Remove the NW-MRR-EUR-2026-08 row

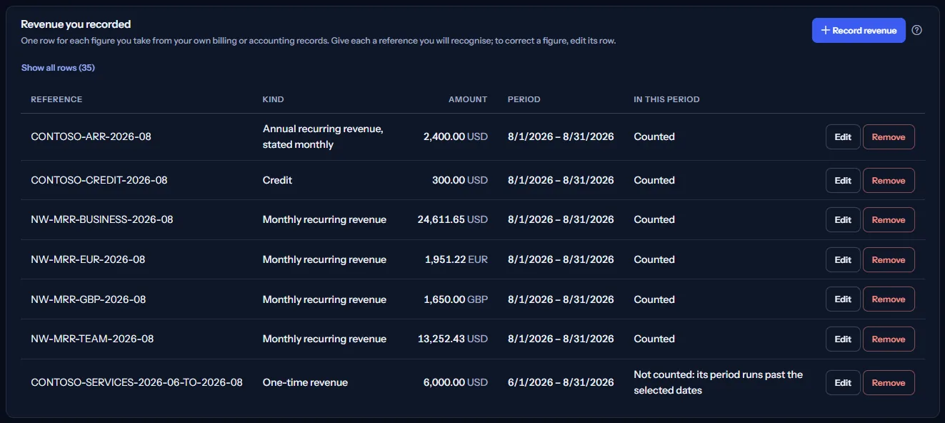889,260
